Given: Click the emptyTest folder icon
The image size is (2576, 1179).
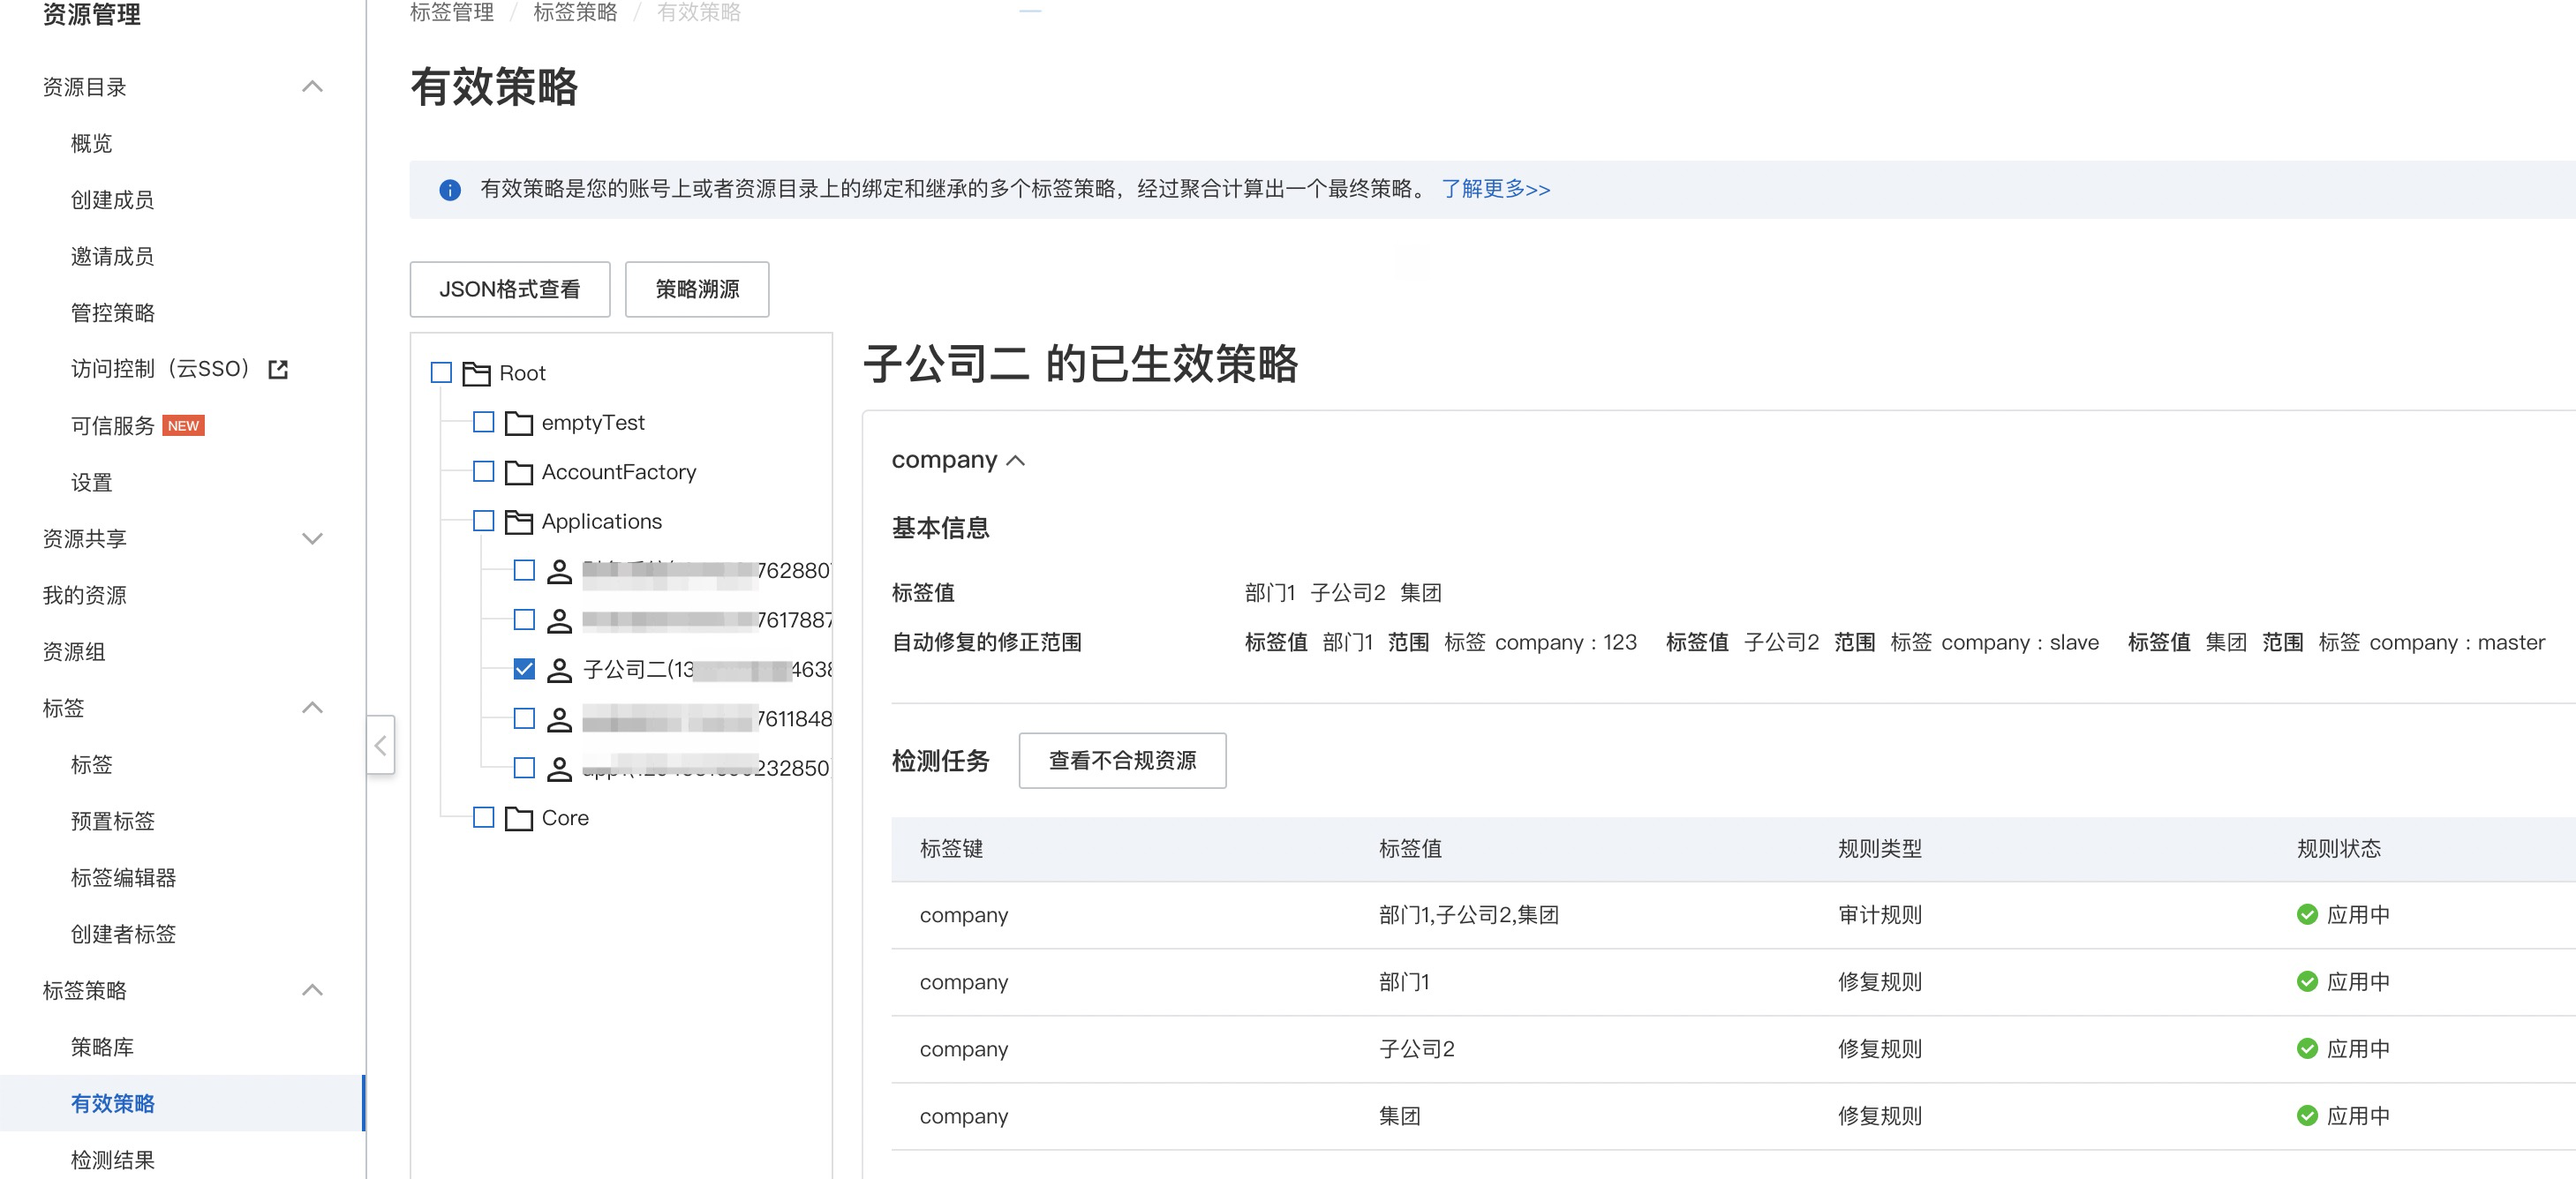Looking at the screenshot, I should pos(518,423).
